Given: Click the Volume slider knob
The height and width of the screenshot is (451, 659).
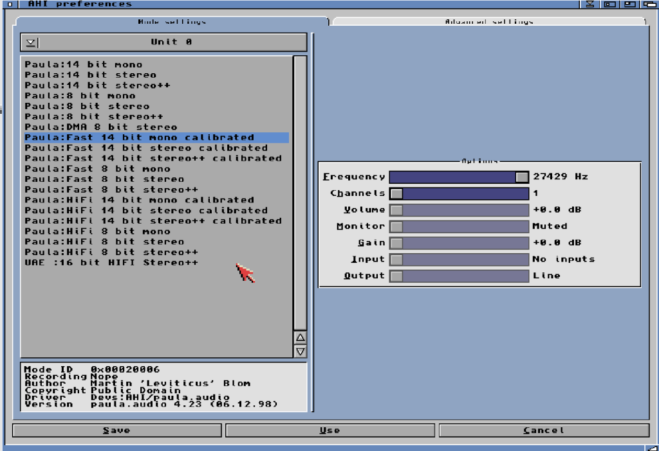Looking at the screenshot, I should 396,210.
